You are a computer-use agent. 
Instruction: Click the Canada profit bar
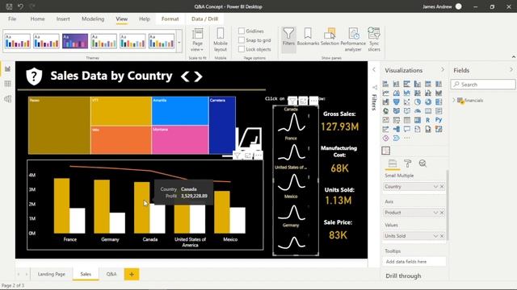tap(142, 208)
